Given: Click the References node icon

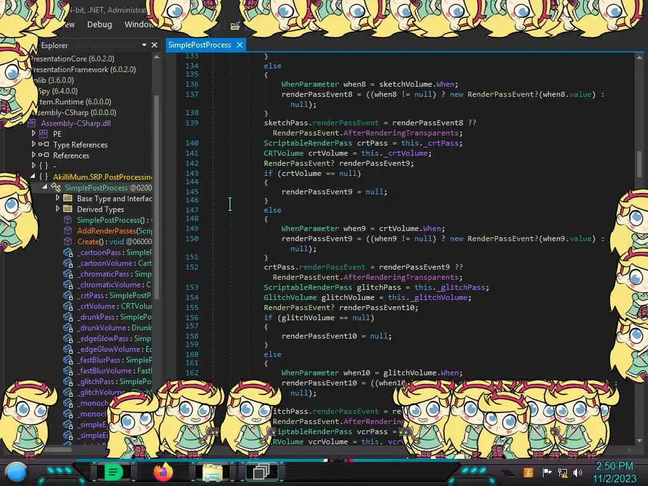Looking at the screenshot, I should coord(44,155).
